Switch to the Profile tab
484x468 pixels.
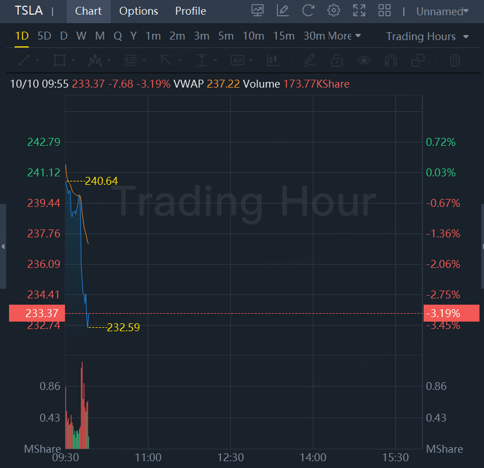pos(190,11)
